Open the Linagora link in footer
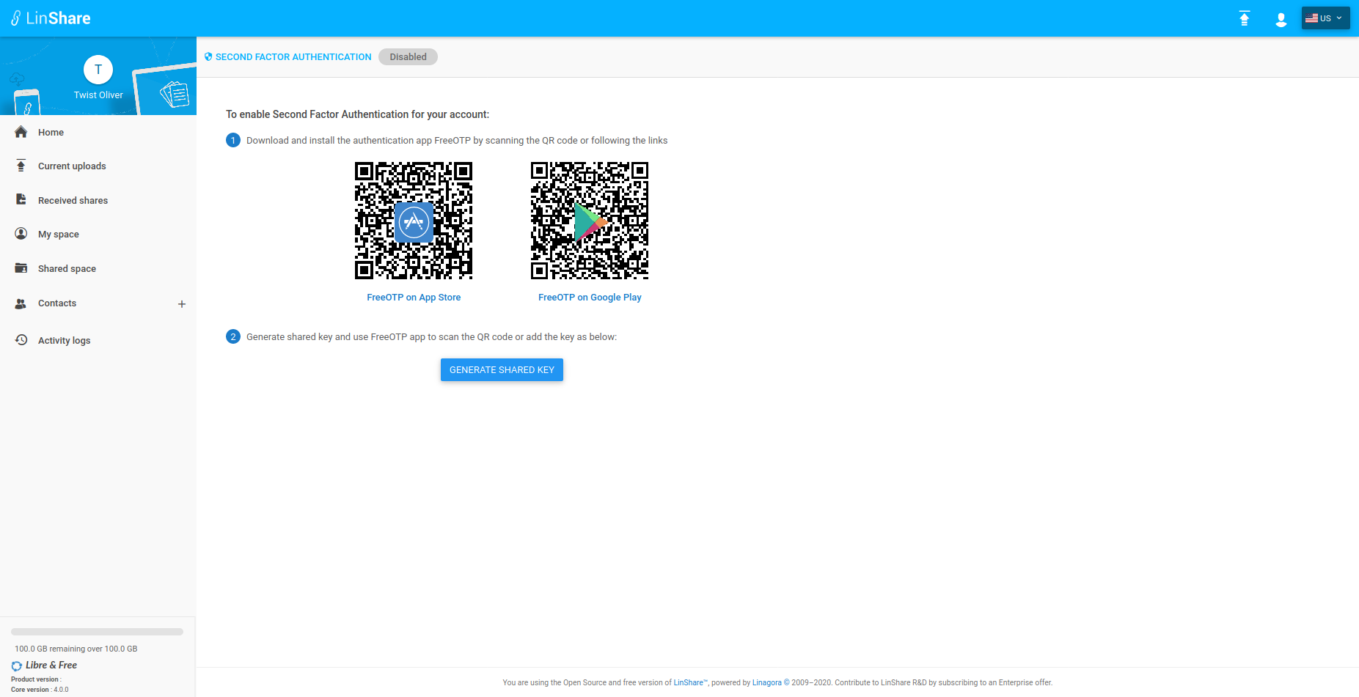Viewport: 1359px width, 697px height. point(767,682)
